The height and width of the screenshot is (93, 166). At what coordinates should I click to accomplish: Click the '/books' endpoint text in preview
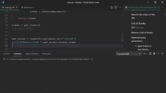coord(140,28)
